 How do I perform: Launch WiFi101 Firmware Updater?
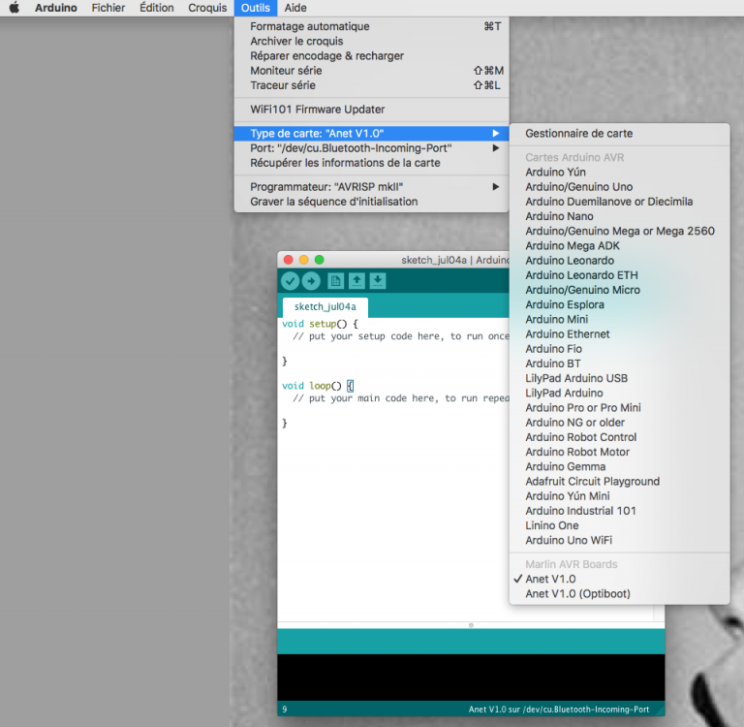click(x=372, y=110)
